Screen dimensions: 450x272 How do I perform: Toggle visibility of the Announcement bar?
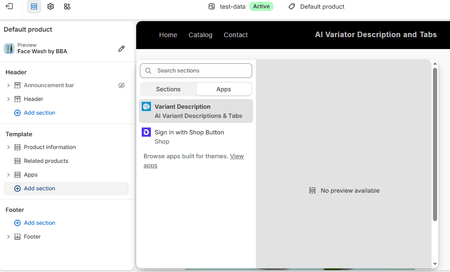(121, 85)
